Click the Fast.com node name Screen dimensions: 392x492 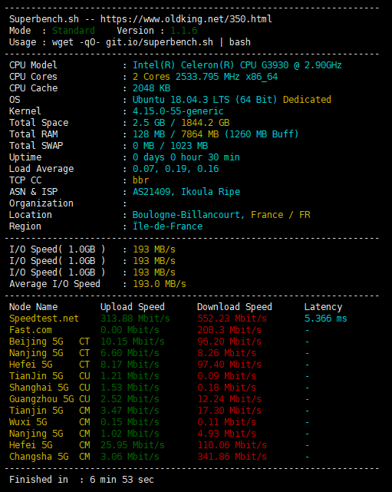(31, 330)
